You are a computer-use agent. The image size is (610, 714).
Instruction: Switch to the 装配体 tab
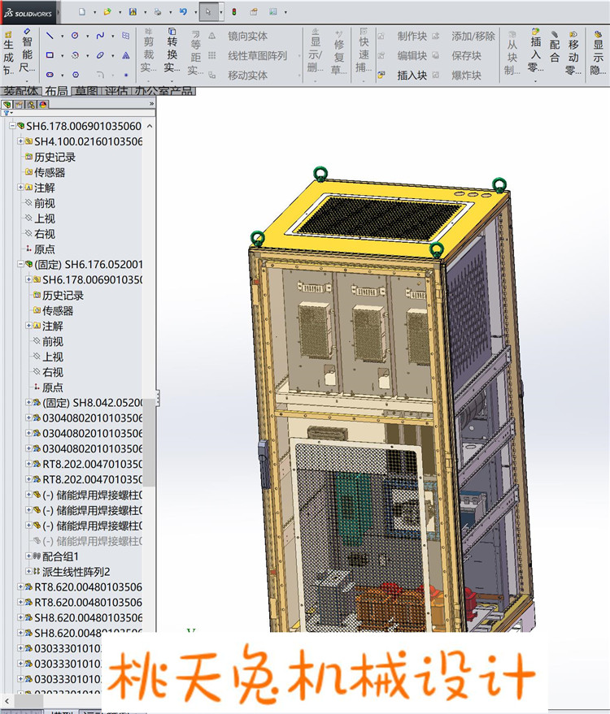(x=21, y=91)
